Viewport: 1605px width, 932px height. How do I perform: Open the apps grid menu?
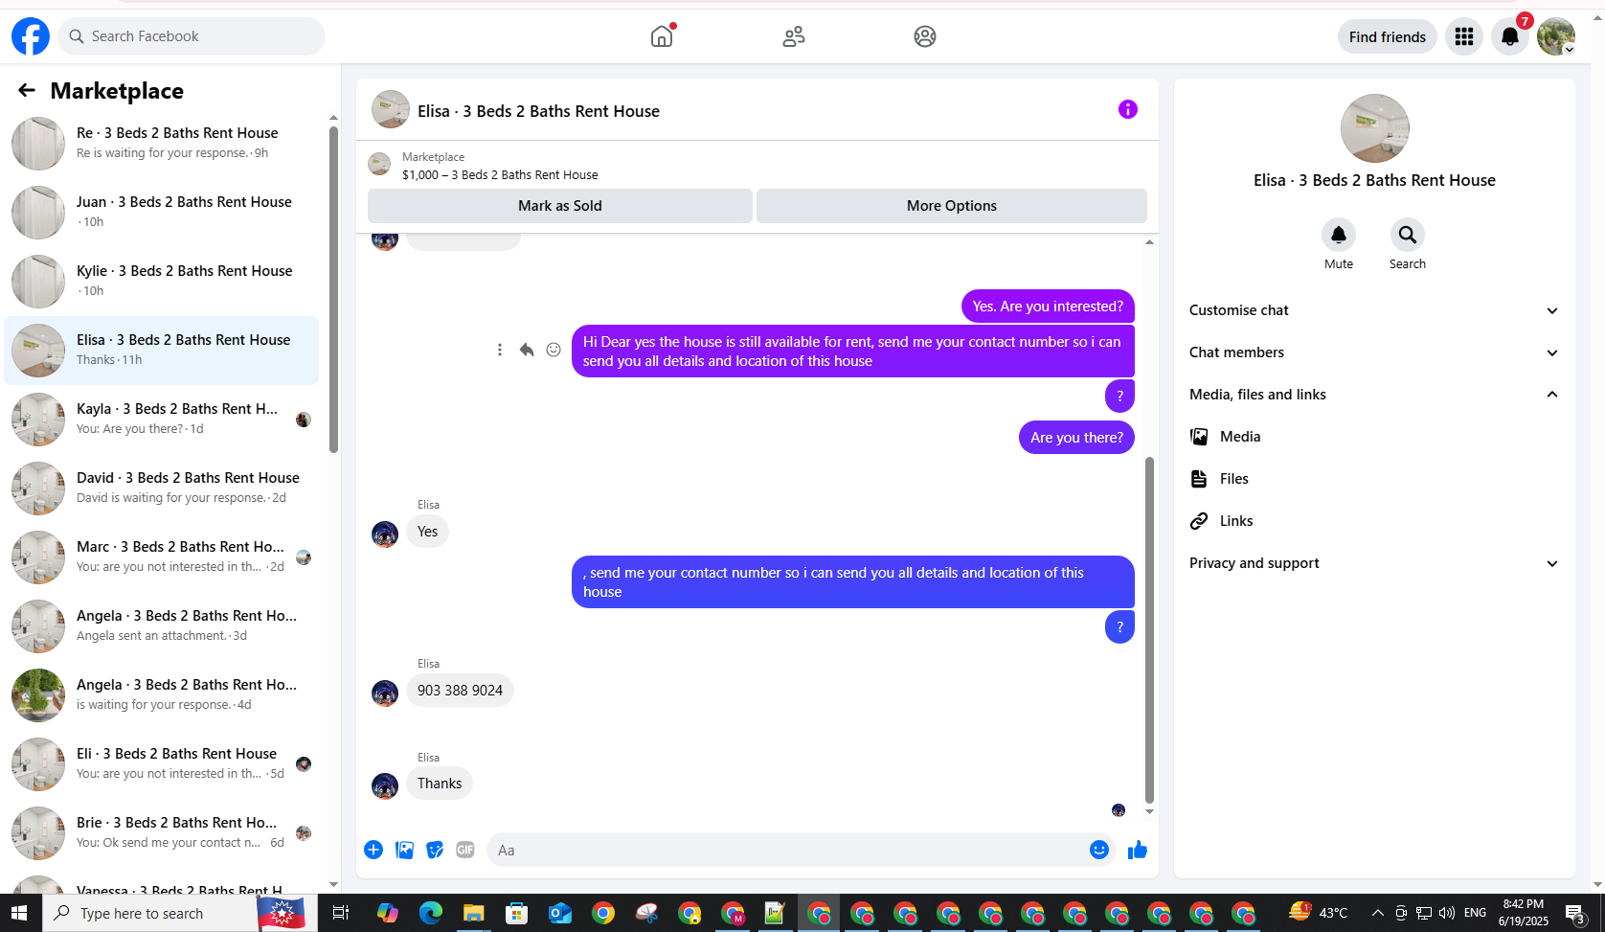click(1464, 36)
